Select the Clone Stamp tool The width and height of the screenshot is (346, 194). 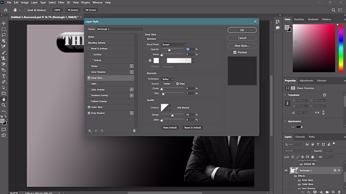4,58
